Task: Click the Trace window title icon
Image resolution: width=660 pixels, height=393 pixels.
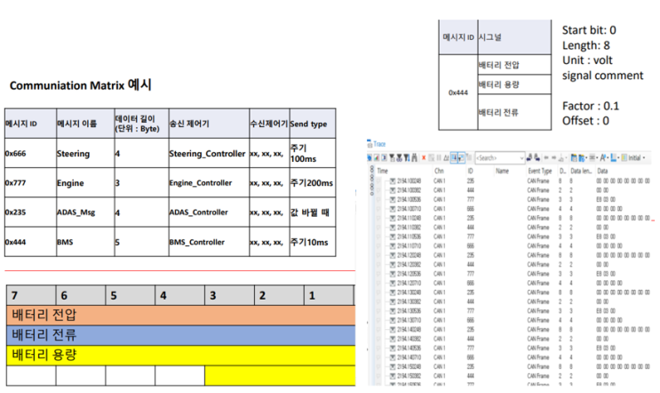Action: 369,143
